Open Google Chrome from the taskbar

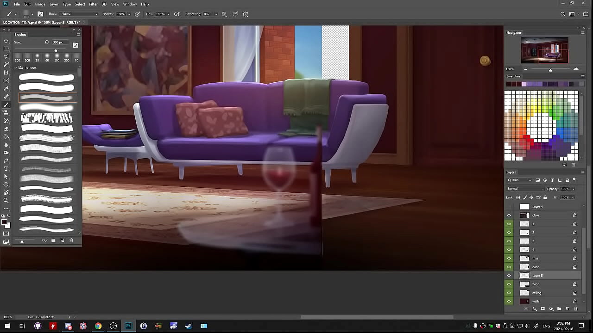pyautogui.click(x=98, y=326)
